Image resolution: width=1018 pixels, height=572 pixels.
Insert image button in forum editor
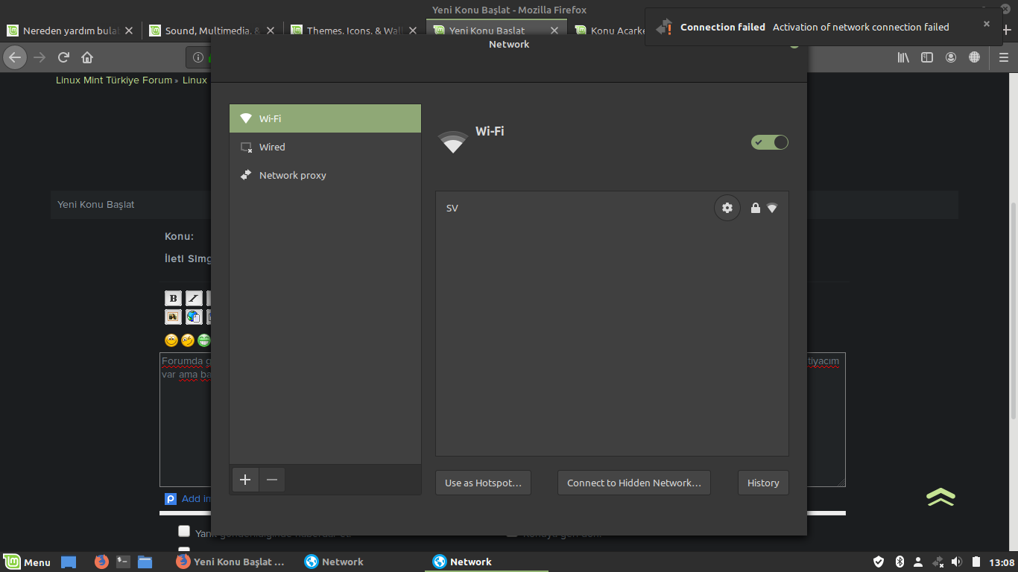tap(173, 317)
